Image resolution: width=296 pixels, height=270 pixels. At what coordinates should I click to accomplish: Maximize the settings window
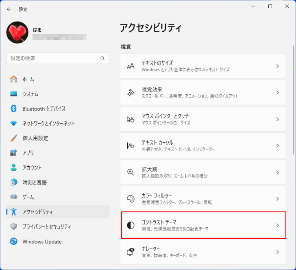(x=270, y=6)
